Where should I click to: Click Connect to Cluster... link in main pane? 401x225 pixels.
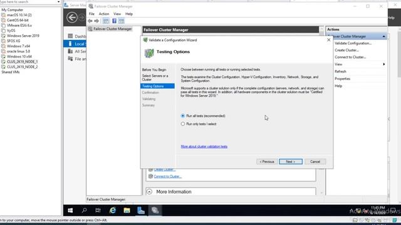[x=168, y=176]
